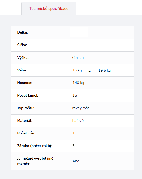Select the Laťové material value
The width and height of the screenshot is (142, 179).
pyautogui.click(x=78, y=120)
